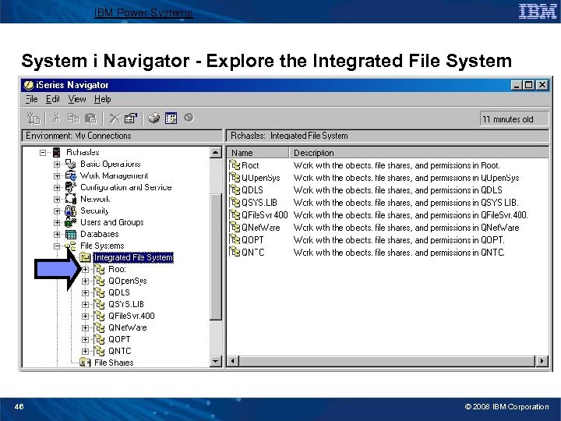Open the View menu

pos(77,99)
